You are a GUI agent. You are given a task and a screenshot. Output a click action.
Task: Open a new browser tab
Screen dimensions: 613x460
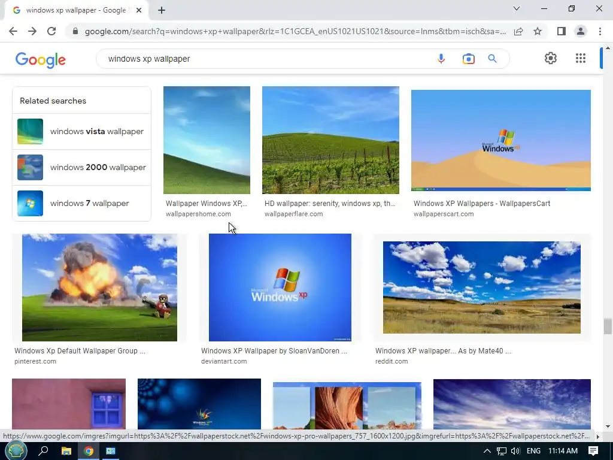pyautogui.click(x=162, y=10)
